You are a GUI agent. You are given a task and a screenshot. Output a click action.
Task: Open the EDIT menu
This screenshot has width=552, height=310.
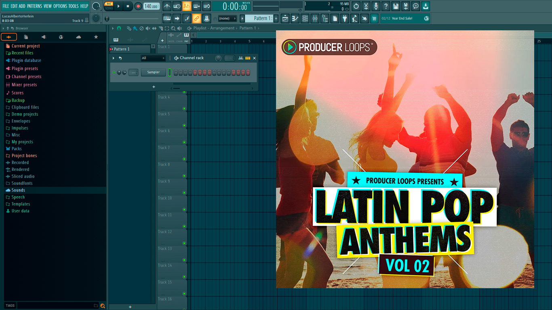14,6
